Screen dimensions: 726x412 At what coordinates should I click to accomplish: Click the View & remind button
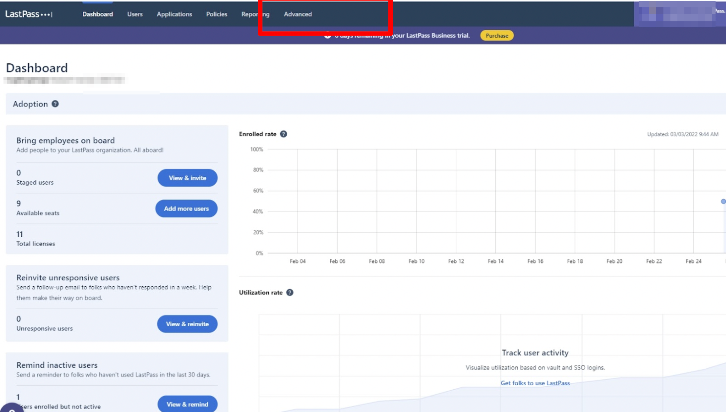tap(187, 404)
